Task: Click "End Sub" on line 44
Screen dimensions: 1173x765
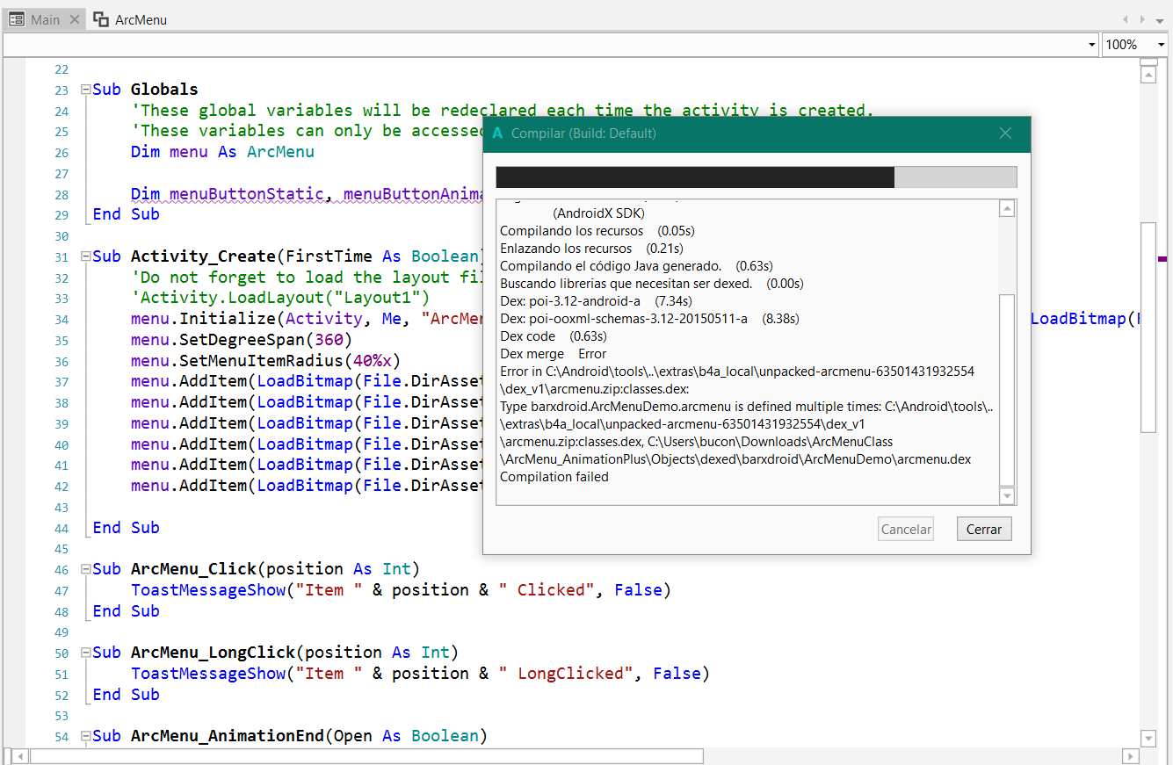Action: [x=127, y=528]
